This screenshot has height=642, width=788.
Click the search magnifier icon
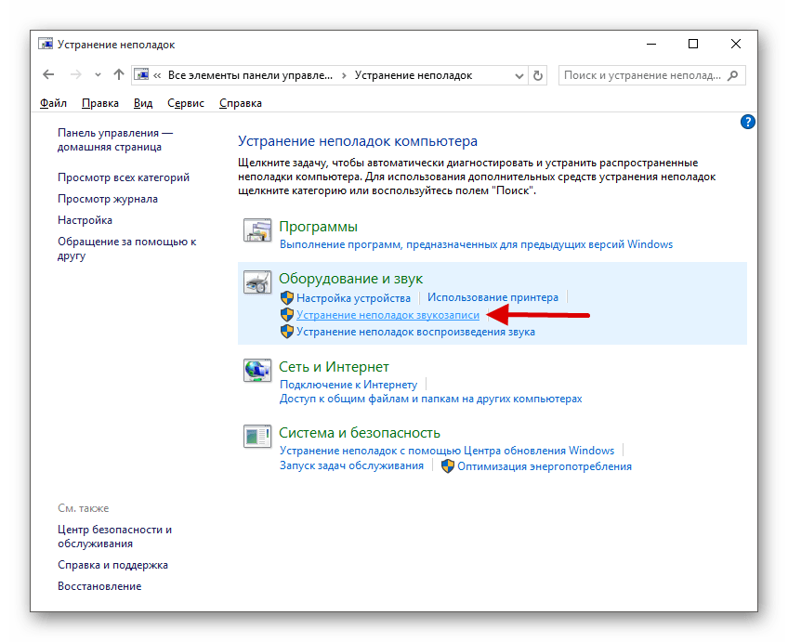coord(733,74)
